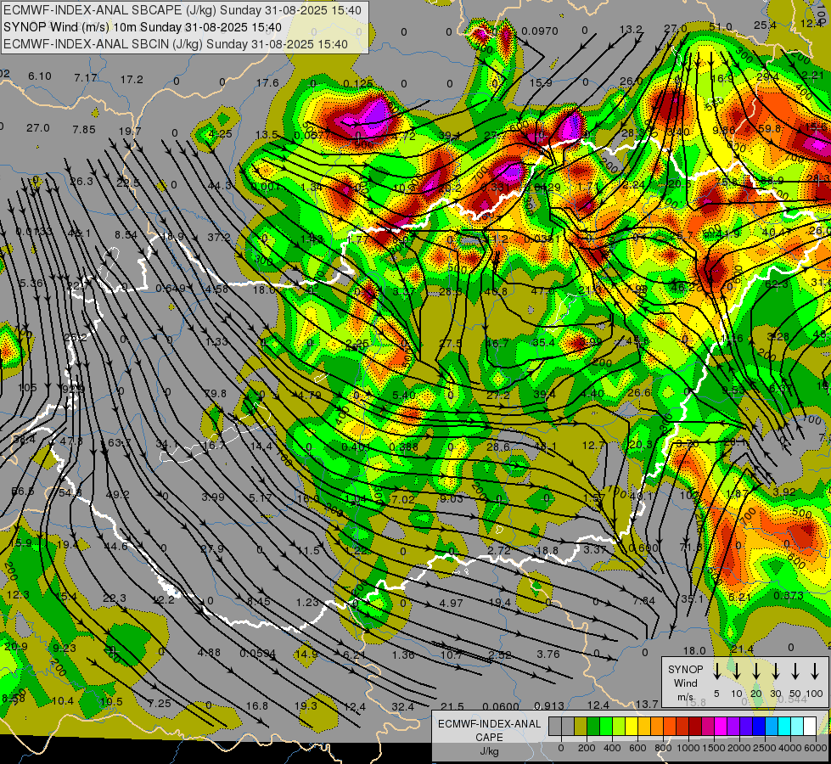
Task: Click the SBCIN title line in header box
Action: tap(176, 44)
